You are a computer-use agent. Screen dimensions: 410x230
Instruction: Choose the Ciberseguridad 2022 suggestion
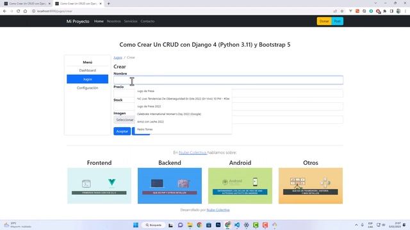[183, 99]
